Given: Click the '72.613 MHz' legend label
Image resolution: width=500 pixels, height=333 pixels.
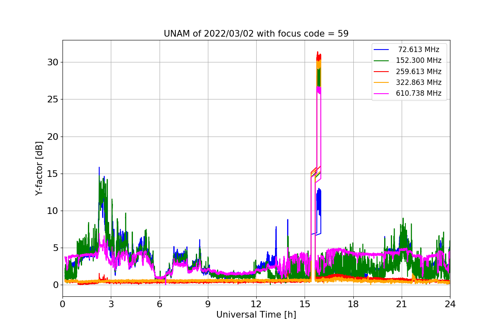Looking at the screenshot, I should coord(419,50).
